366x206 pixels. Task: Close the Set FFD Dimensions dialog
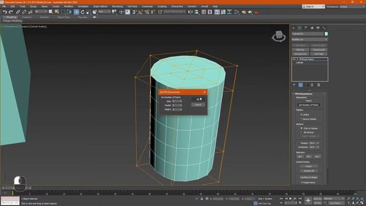205,92
